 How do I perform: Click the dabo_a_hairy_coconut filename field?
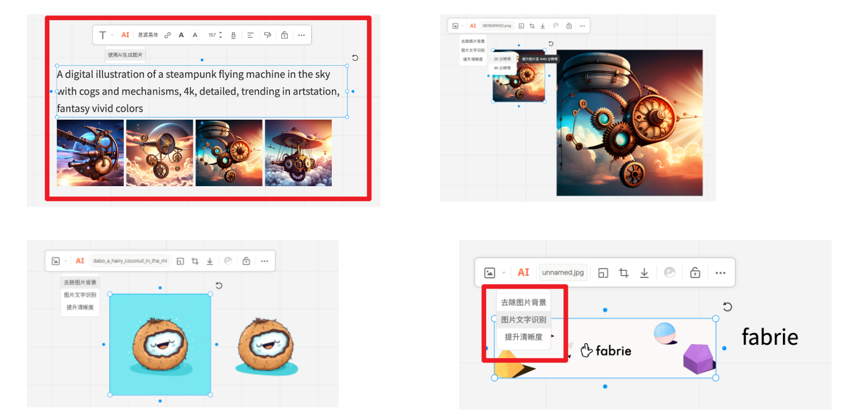pos(131,261)
